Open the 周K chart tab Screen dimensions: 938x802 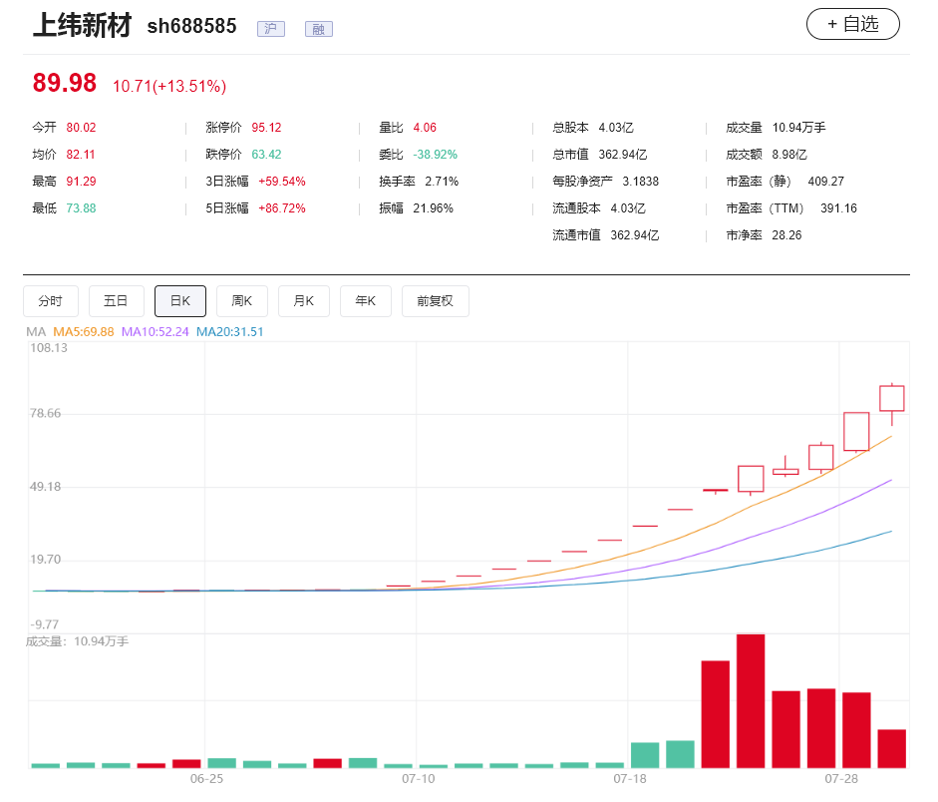pyautogui.click(x=241, y=301)
